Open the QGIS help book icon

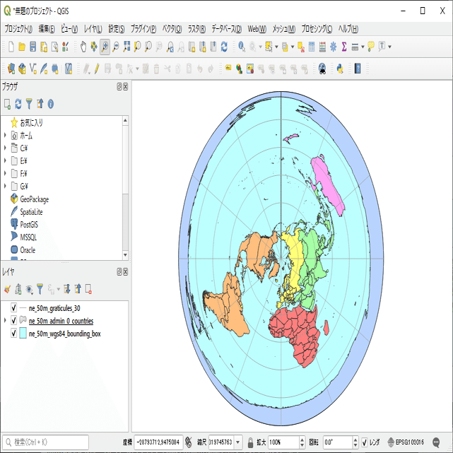358,69
